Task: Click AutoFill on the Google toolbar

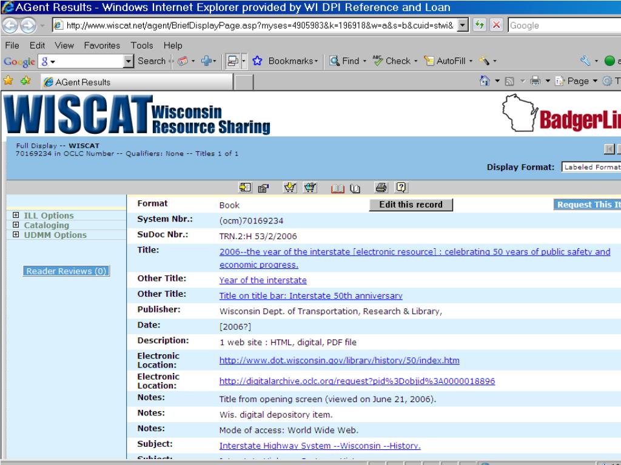Action: pyautogui.click(x=445, y=61)
